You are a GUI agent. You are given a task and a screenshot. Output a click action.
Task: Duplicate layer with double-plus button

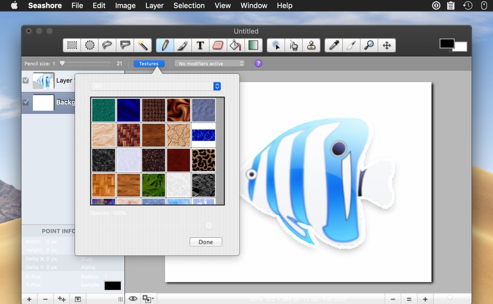62,299
